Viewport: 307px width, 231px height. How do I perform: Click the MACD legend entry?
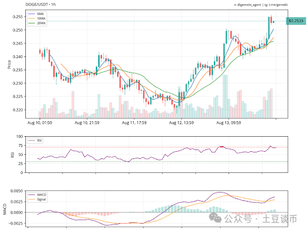tap(37, 194)
